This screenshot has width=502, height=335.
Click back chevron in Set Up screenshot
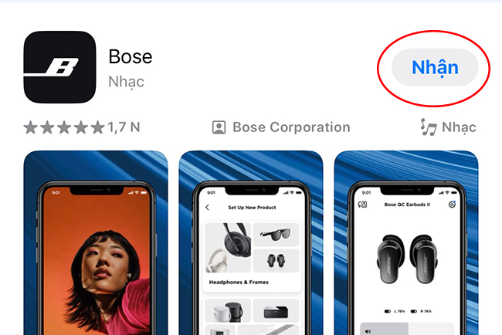208,208
